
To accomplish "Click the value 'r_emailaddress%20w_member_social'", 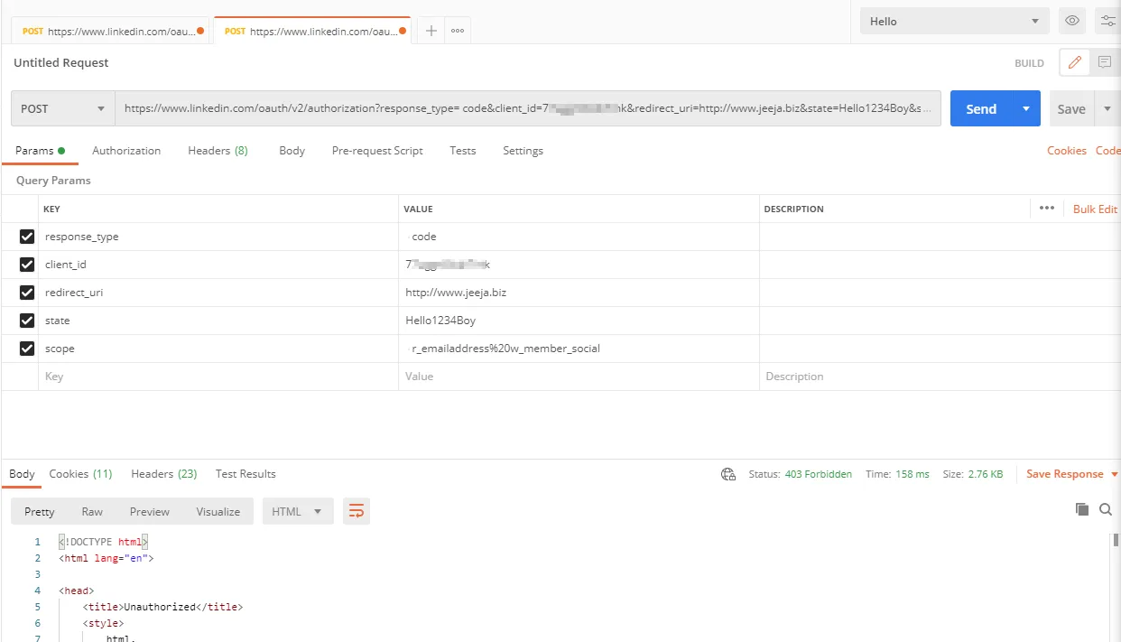I will tap(505, 349).
